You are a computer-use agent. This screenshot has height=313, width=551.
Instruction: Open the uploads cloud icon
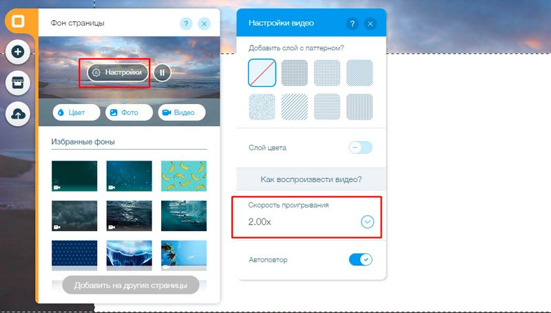pyautogui.click(x=18, y=114)
